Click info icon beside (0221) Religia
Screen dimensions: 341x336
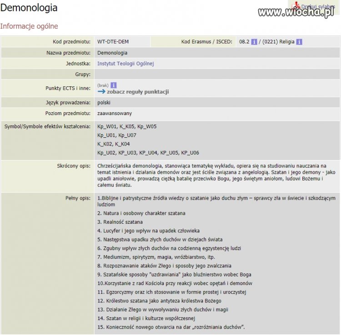pyautogui.click(x=299, y=42)
